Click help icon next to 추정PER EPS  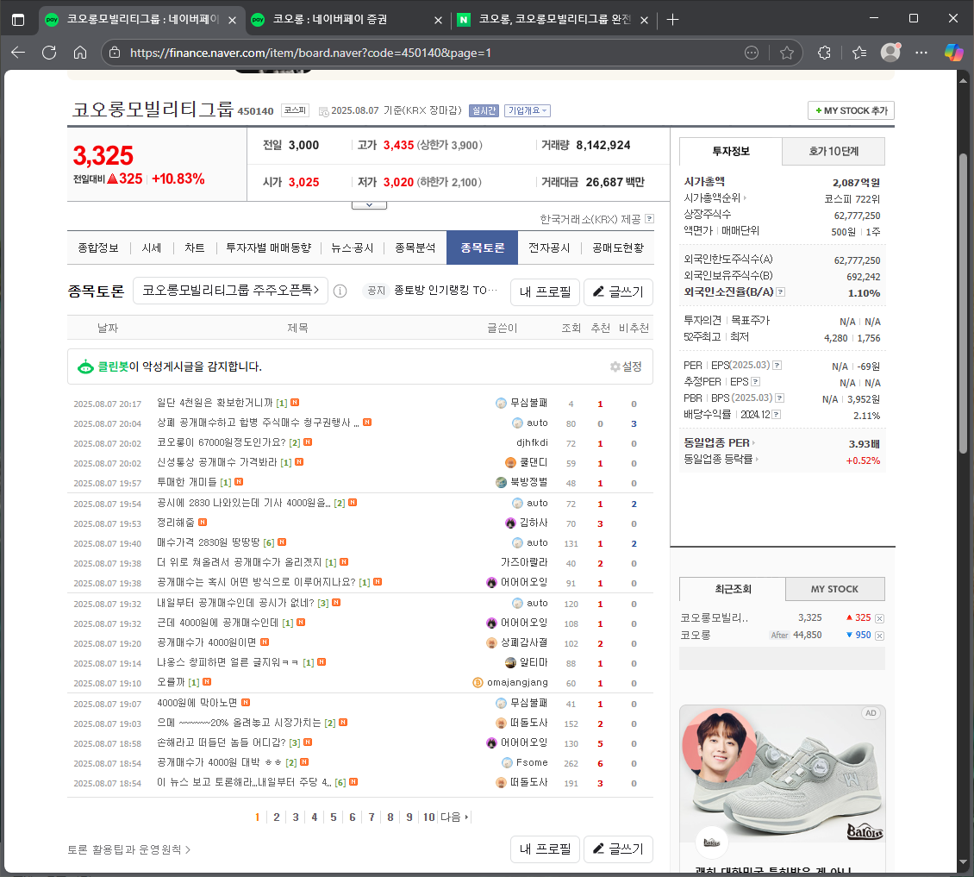[756, 382]
